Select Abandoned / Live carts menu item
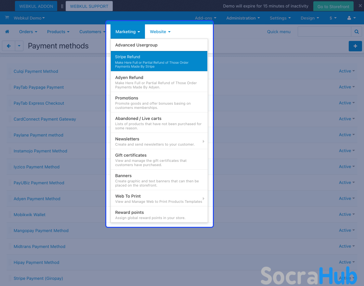The image size is (364, 286). [x=159, y=123]
